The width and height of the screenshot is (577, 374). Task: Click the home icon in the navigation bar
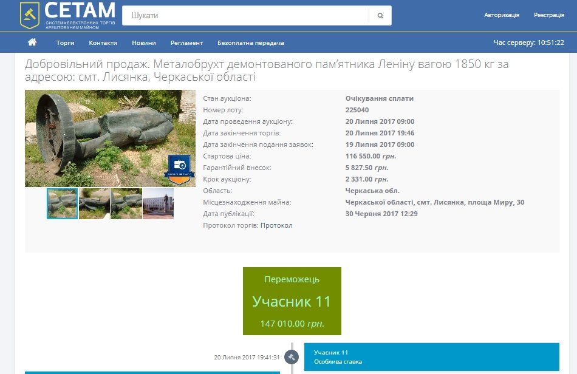[32, 42]
